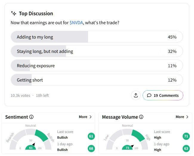Open the 19 Comments button
194x156 pixels.
[163, 95]
